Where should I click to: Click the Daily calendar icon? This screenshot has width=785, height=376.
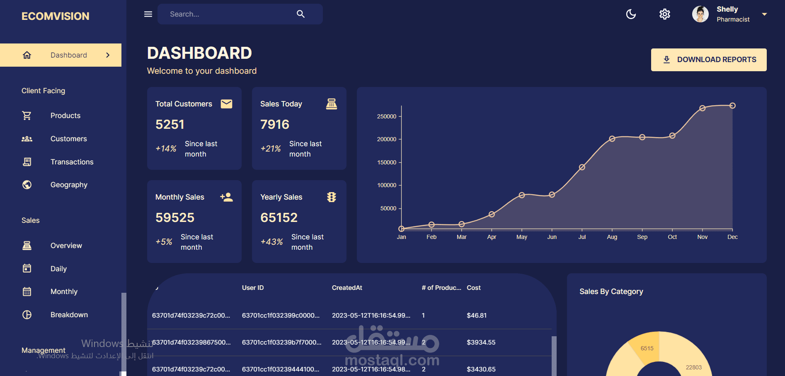[x=27, y=269]
